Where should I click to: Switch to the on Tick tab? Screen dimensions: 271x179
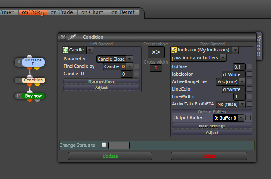tap(33, 12)
